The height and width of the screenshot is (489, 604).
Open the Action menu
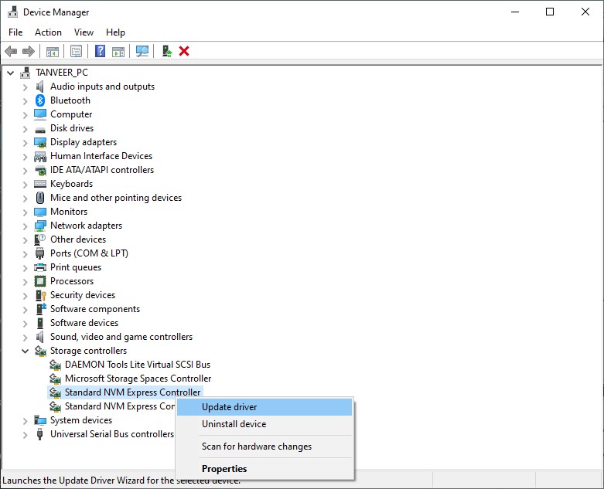pyautogui.click(x=48, y=32)
